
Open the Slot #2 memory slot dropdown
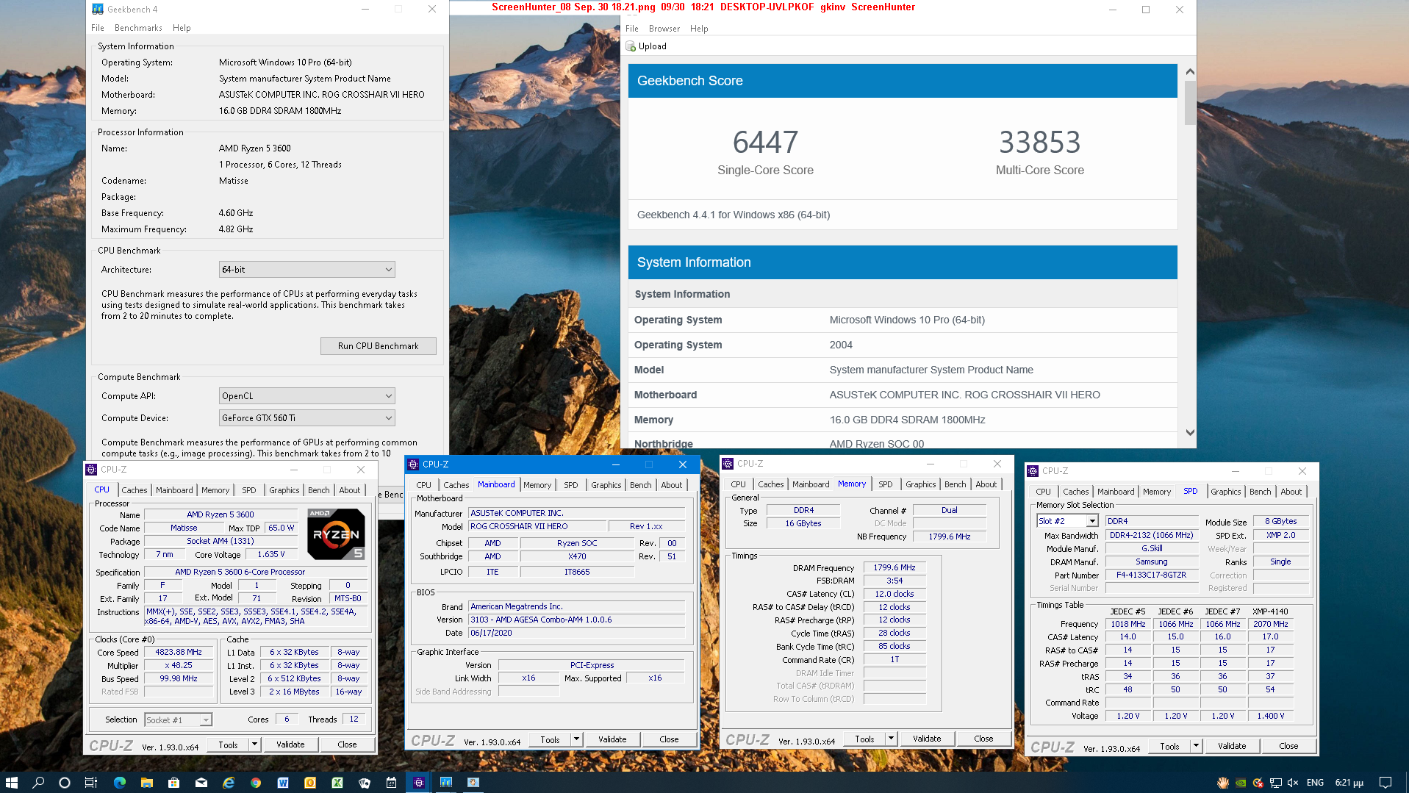(1068, 521)
